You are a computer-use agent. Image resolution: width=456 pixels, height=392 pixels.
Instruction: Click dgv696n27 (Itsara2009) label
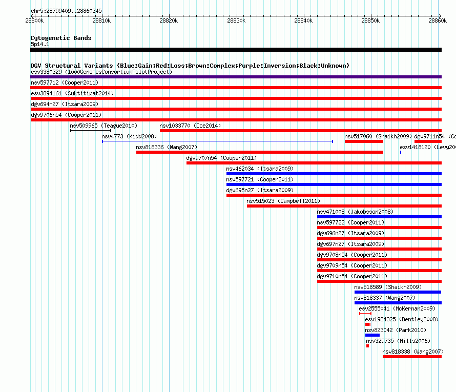click(x=350, y=233)
